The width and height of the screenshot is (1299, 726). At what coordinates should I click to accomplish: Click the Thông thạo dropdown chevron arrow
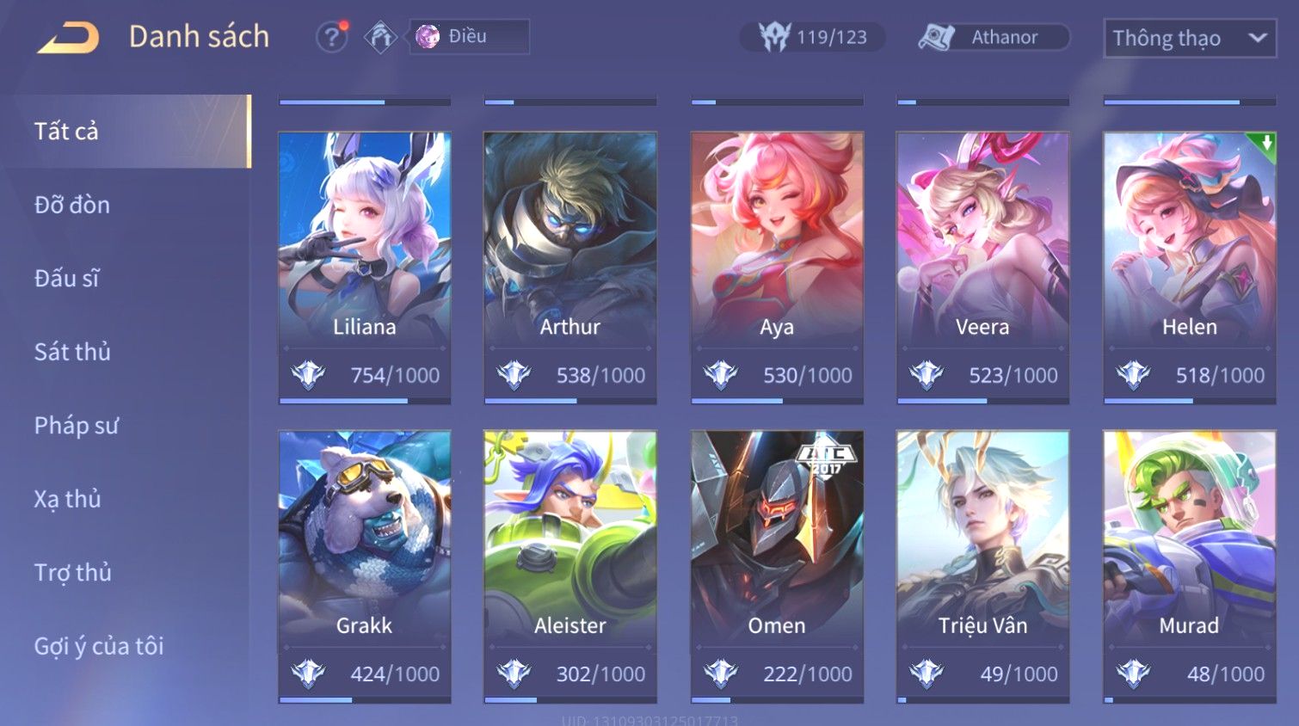(1257, 38)
